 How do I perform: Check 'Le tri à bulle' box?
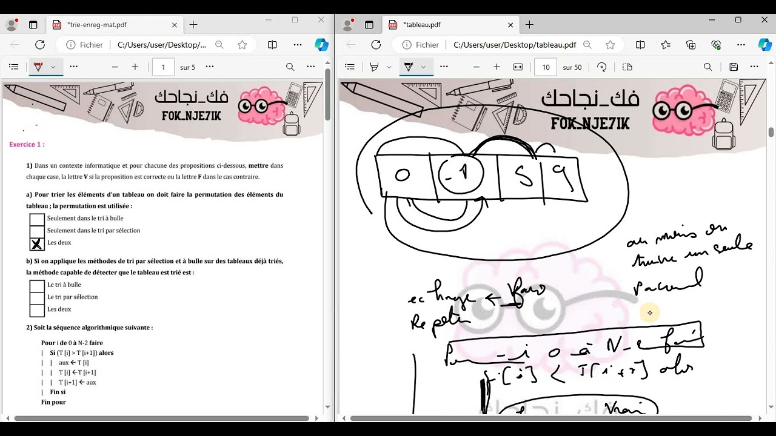pos(37,286)
